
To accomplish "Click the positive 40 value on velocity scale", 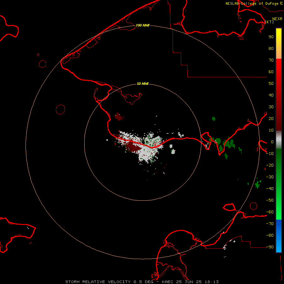I will point(271,95).
